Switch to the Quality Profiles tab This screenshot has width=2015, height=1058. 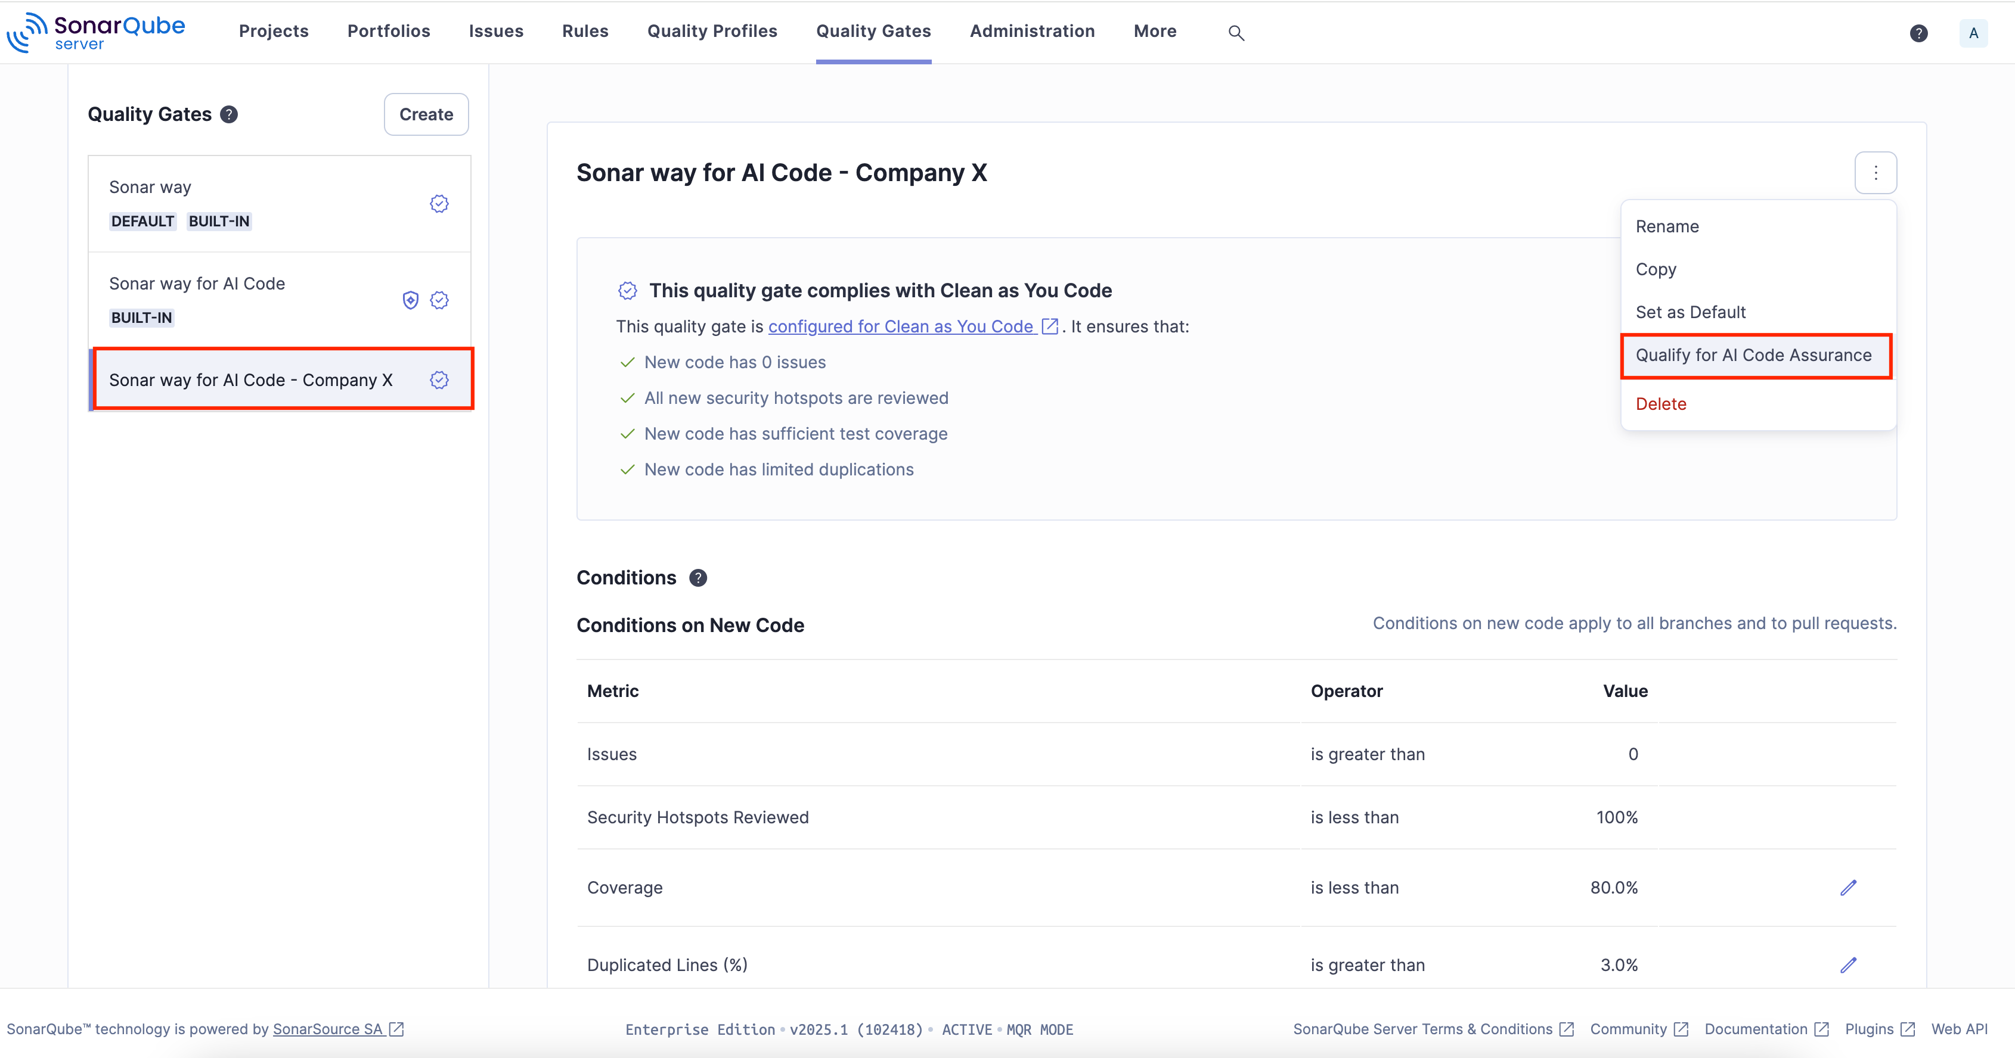(712, 31)
